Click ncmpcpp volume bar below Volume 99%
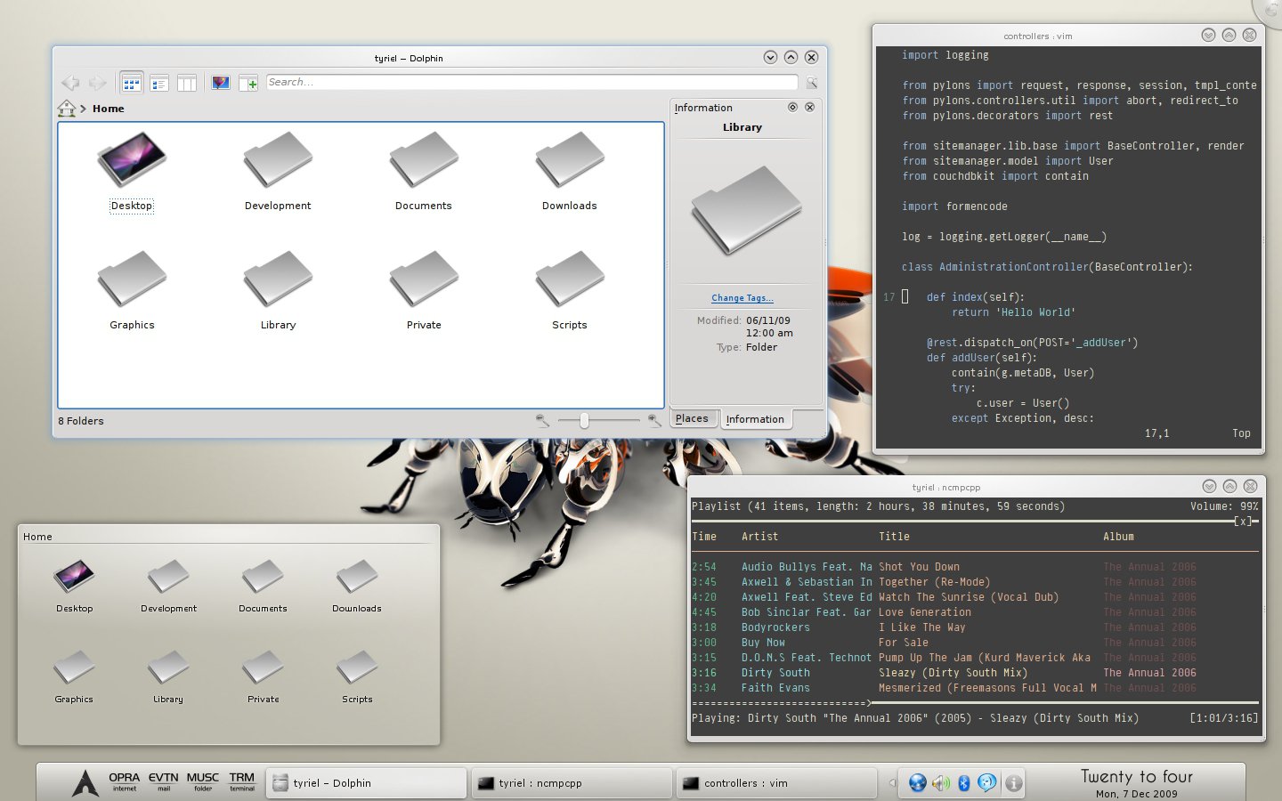Screen dimensions: 1282x801 tap(975, 521)
